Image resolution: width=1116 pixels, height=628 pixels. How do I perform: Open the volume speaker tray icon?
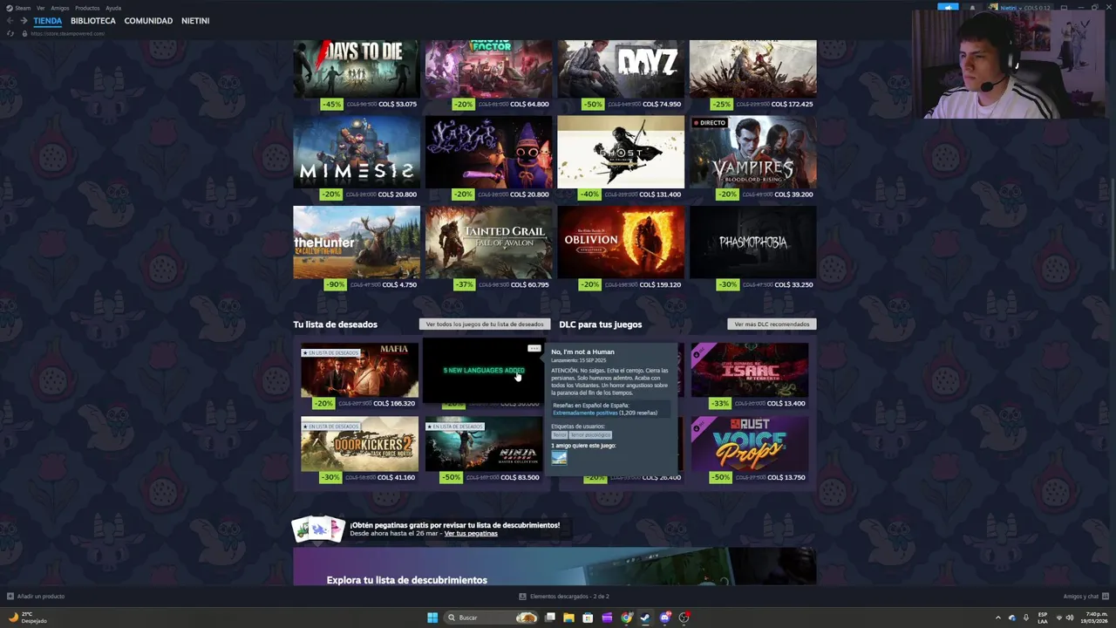coord(1070,618)
